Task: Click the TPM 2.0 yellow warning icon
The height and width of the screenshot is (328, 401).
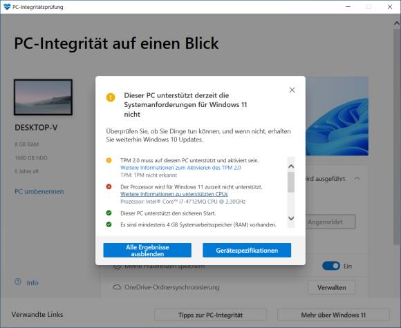Action: [x=109, y=160]
